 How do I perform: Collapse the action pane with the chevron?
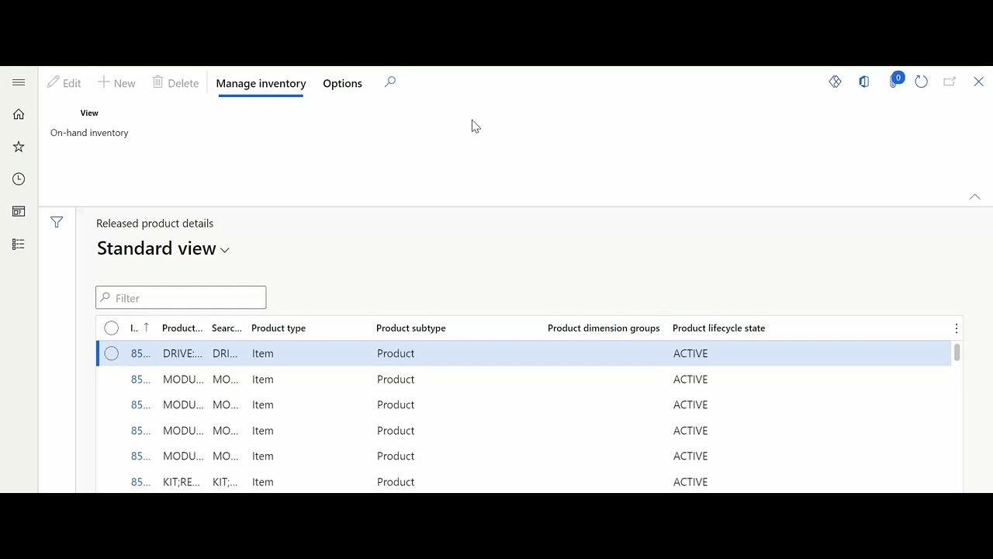[974, 196]
